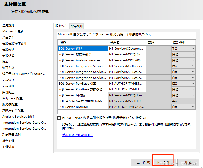203x168 pixels.
Task: Select the 安装规则 step in sidebar
Action: [8, 49]
